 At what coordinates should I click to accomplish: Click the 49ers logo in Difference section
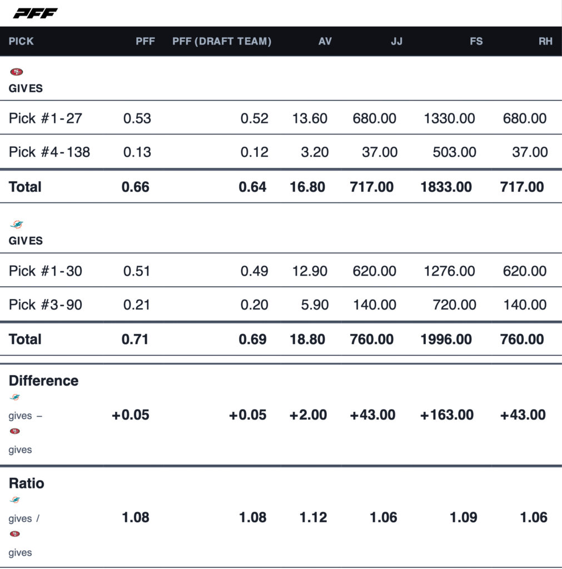[15, 431]
